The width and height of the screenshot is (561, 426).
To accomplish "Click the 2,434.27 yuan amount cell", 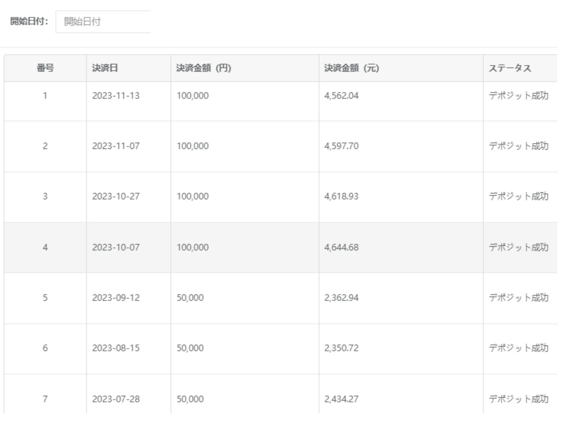I will pyautogui.click(x=342, y=399).
